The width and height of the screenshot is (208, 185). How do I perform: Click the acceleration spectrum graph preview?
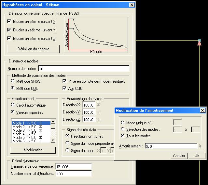point(96,35)
